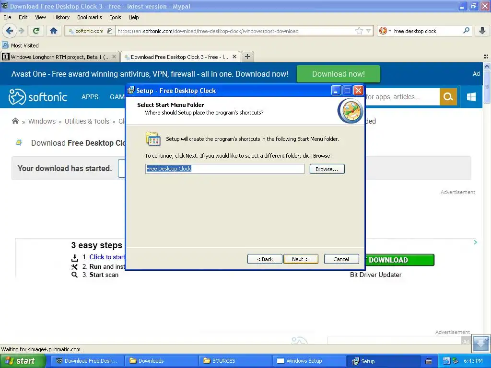
Task: Go back with the browser back arrow
Action: pos(9,31)
